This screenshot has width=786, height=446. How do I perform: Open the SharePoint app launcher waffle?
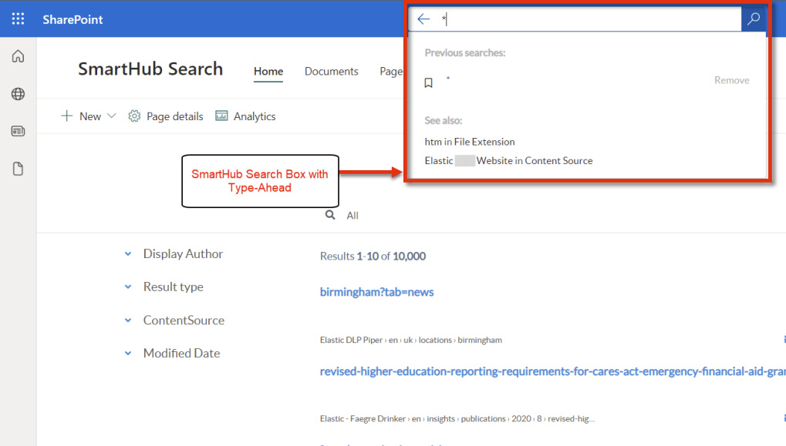coord(18,19)
